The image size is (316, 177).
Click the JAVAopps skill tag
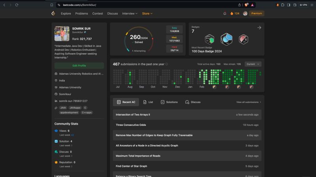[x=75, y=108]
